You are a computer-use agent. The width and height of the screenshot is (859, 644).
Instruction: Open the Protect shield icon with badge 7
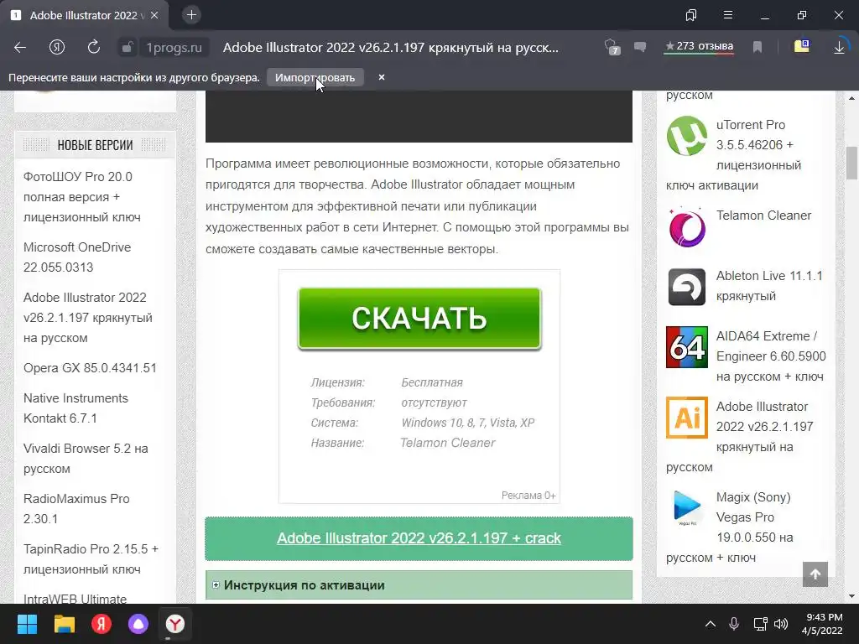coord(612,47)
